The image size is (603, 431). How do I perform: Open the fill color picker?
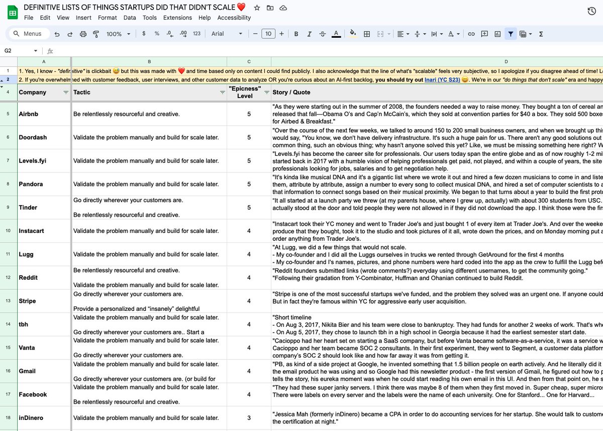click(352, 34)
